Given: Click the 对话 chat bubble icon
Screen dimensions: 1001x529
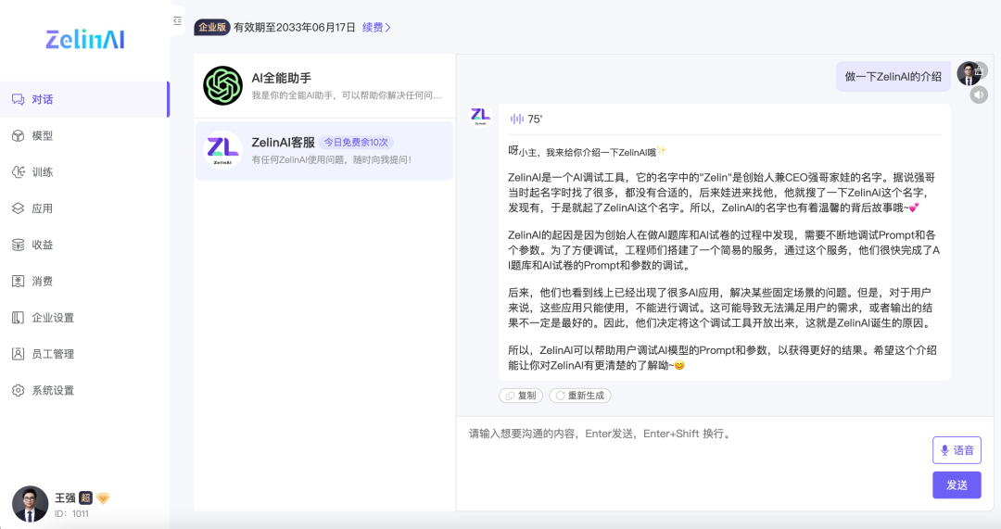Looking at the screenshot, I should [x=18, y=99].
